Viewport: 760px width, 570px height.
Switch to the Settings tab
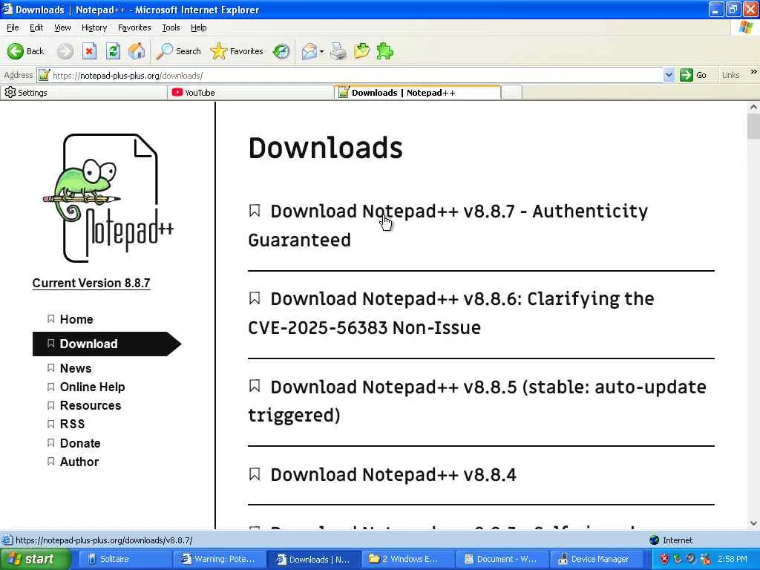(83, 93)
